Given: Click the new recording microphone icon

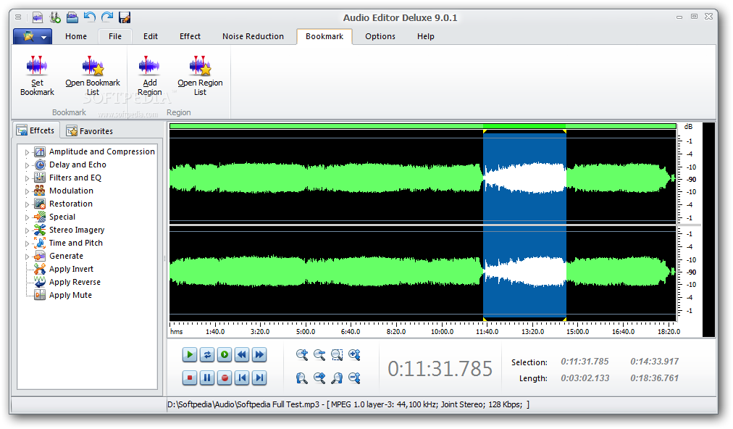Looking at the screenshot, I should tap(55, 18).
